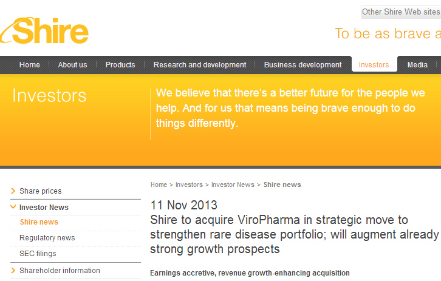Open the Other Shire Web sites dropdown
This screenshot has width=441, height=281.
click(400, 12)
